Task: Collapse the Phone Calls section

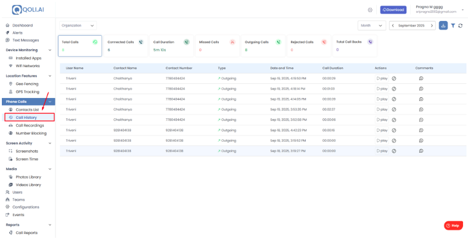Action: pos(50,102)
